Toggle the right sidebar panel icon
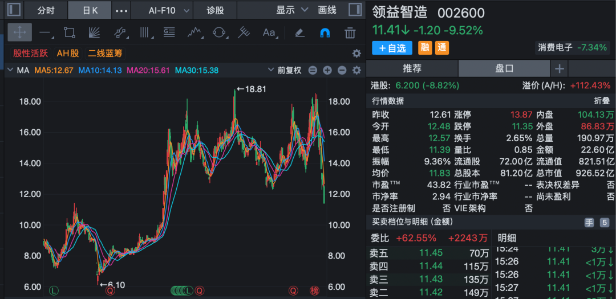The image size is (616, 299). 355,10
